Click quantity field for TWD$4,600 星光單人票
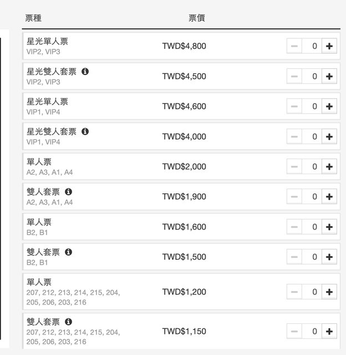 tap(312, 106)
